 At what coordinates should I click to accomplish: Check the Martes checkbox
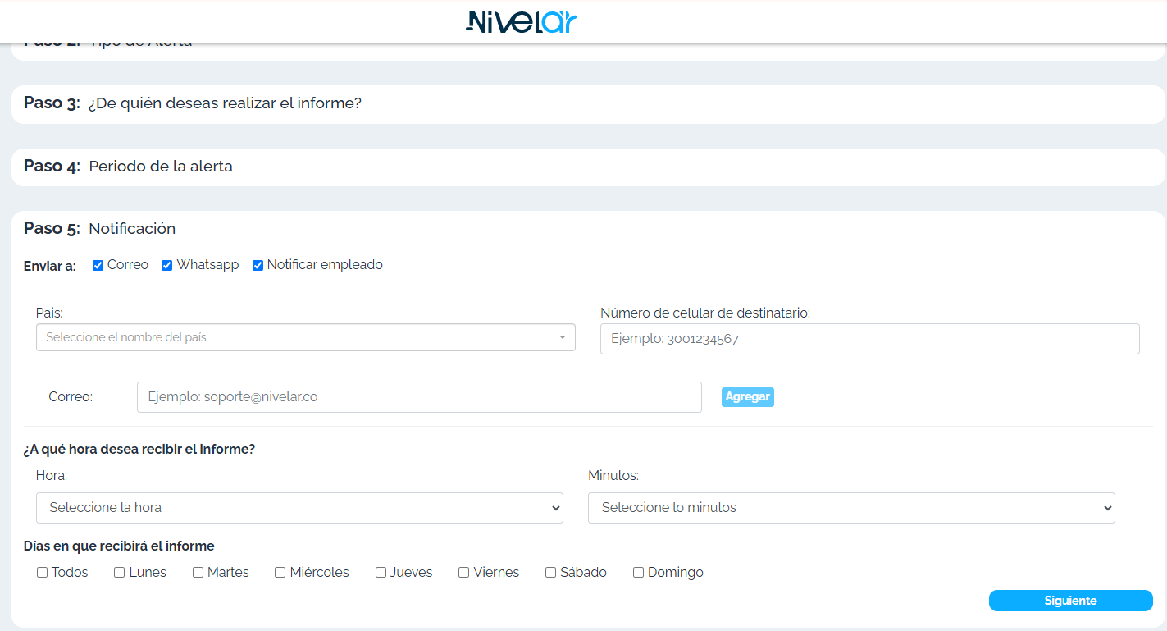click(x=198, y=573)
